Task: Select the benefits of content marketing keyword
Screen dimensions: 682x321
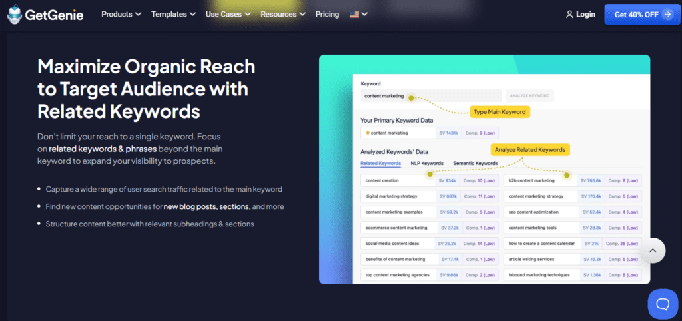Action: point(430,259)
